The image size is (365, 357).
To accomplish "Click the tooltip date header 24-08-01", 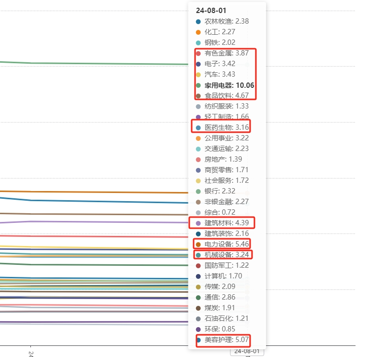I will (211, 11).
